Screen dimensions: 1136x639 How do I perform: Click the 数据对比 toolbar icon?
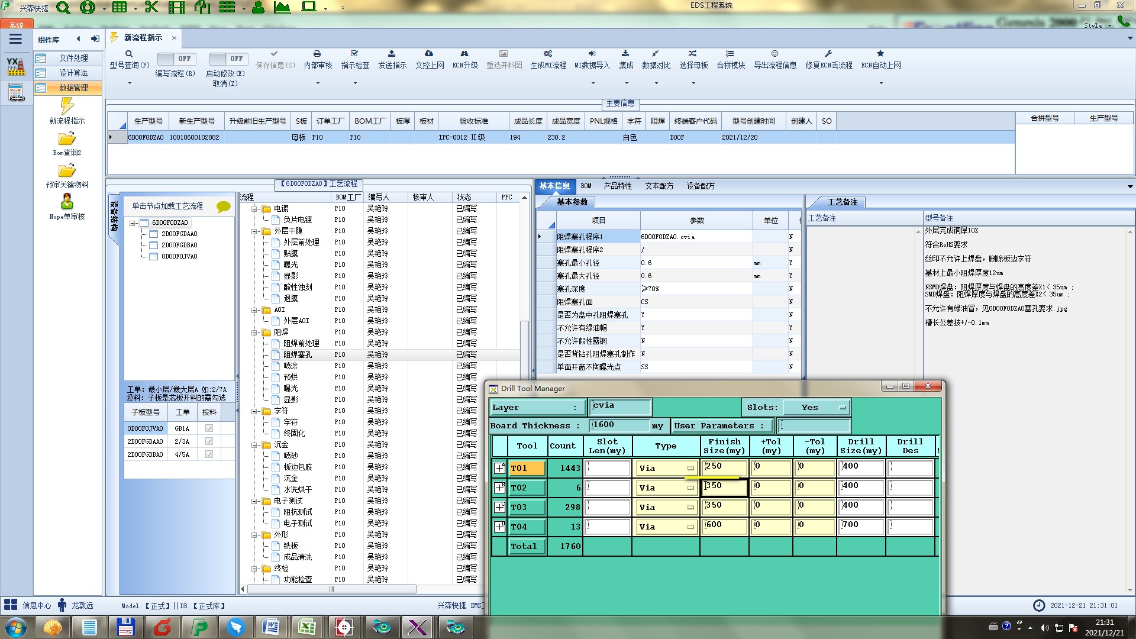pyautogui.click(x=656, y=54)
